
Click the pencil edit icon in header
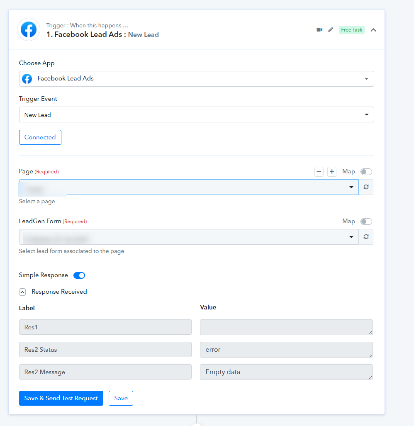point(331,29)
